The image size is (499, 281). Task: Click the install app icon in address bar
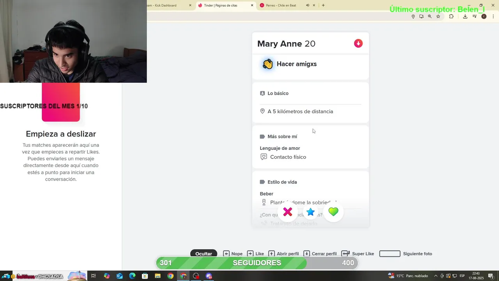[421, 16]
